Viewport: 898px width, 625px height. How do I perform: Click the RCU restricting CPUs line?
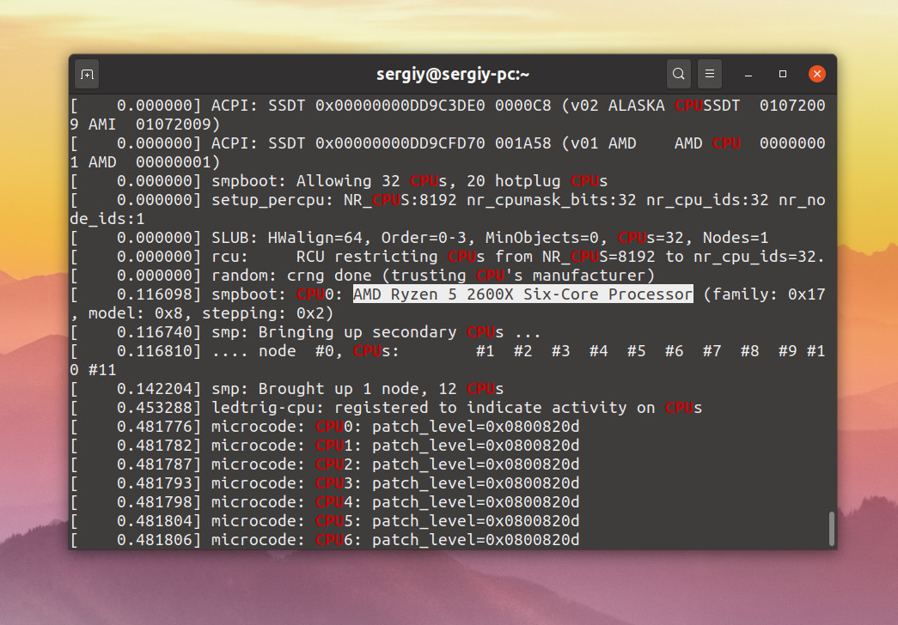pyautogui.click(x=448, y=257)
